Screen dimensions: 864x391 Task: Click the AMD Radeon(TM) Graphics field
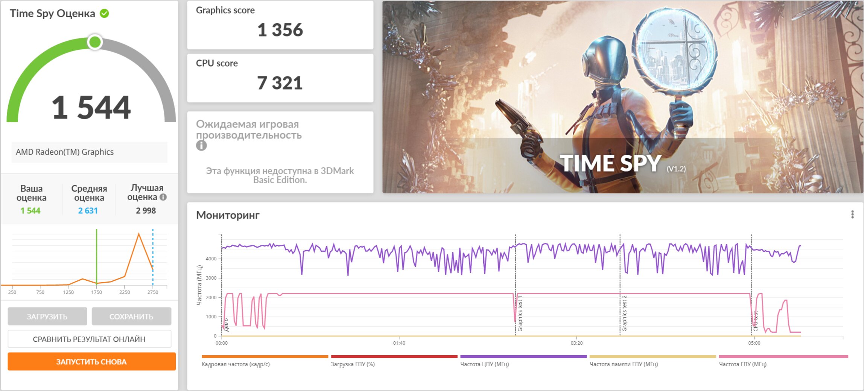(x=89, y=152)
